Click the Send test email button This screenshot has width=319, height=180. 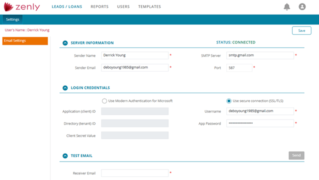296,155
